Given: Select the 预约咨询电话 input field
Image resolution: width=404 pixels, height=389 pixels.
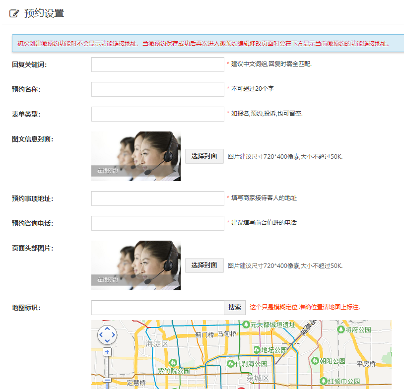Looking at the screenshot, I should tap(158, 223).
